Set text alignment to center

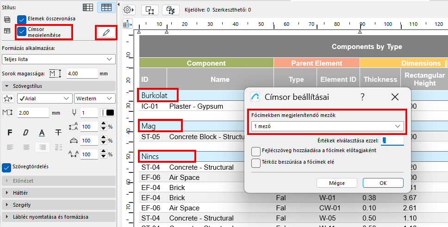pyautogui.click(x=26, y=147)
